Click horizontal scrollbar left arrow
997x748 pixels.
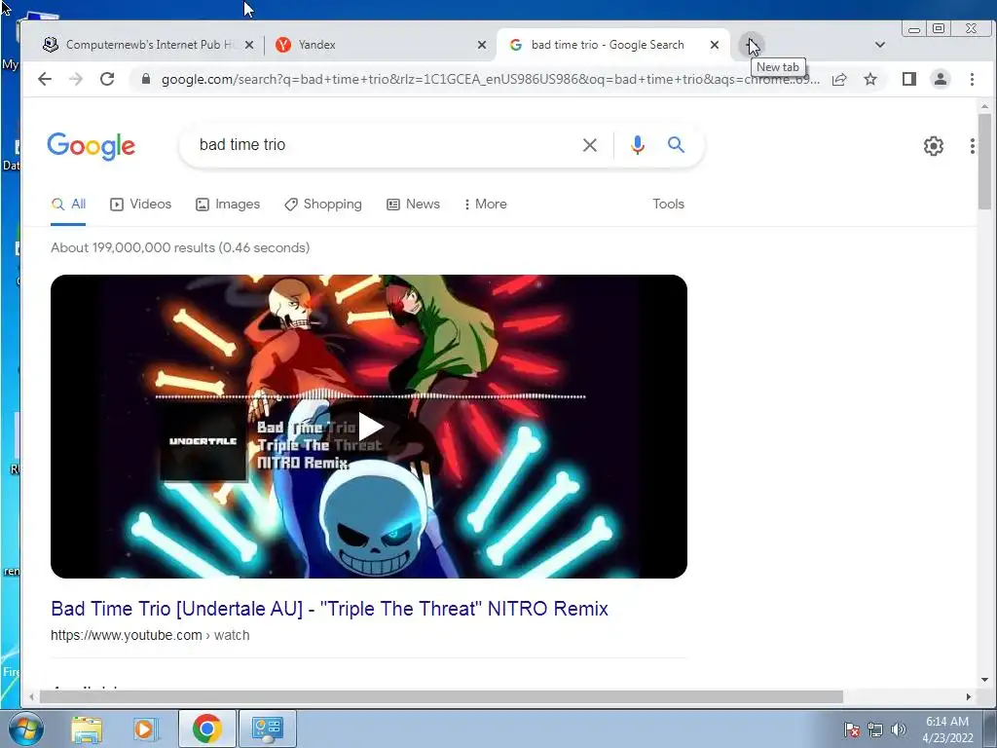pyautogui.click(x=31, y=697)
